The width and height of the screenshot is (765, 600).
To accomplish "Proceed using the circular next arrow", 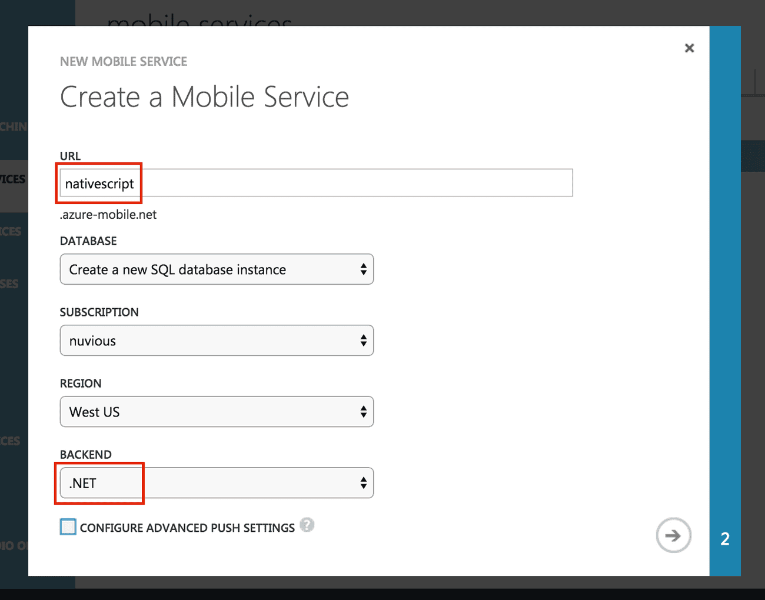I will [x=673, y=535].
